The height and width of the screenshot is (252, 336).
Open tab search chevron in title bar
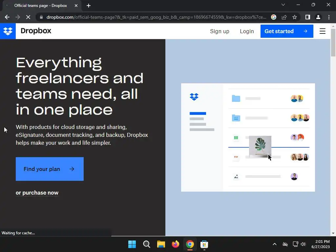(283, 5)
